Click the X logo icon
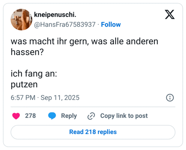This screenshot has width=186, height=150. (170, 15)
